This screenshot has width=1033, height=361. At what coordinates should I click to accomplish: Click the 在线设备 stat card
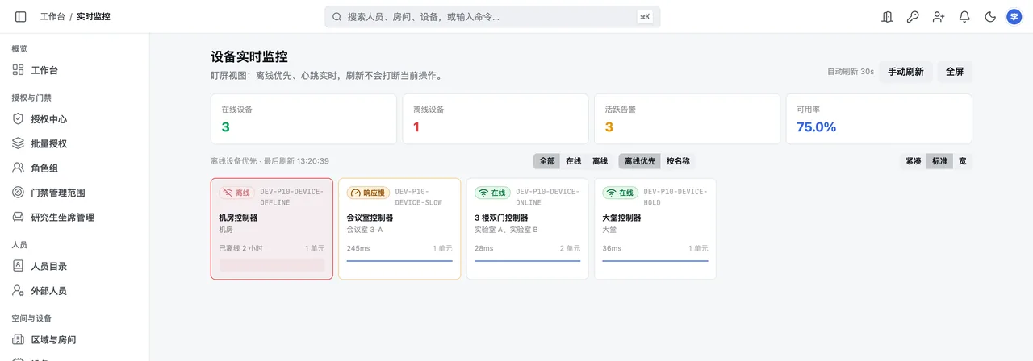click(303, 119)
